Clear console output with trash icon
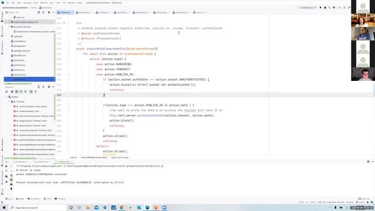 [x=11, y=189]
